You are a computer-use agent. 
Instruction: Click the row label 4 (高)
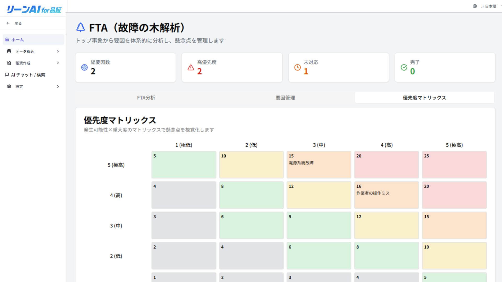[116, 195]
